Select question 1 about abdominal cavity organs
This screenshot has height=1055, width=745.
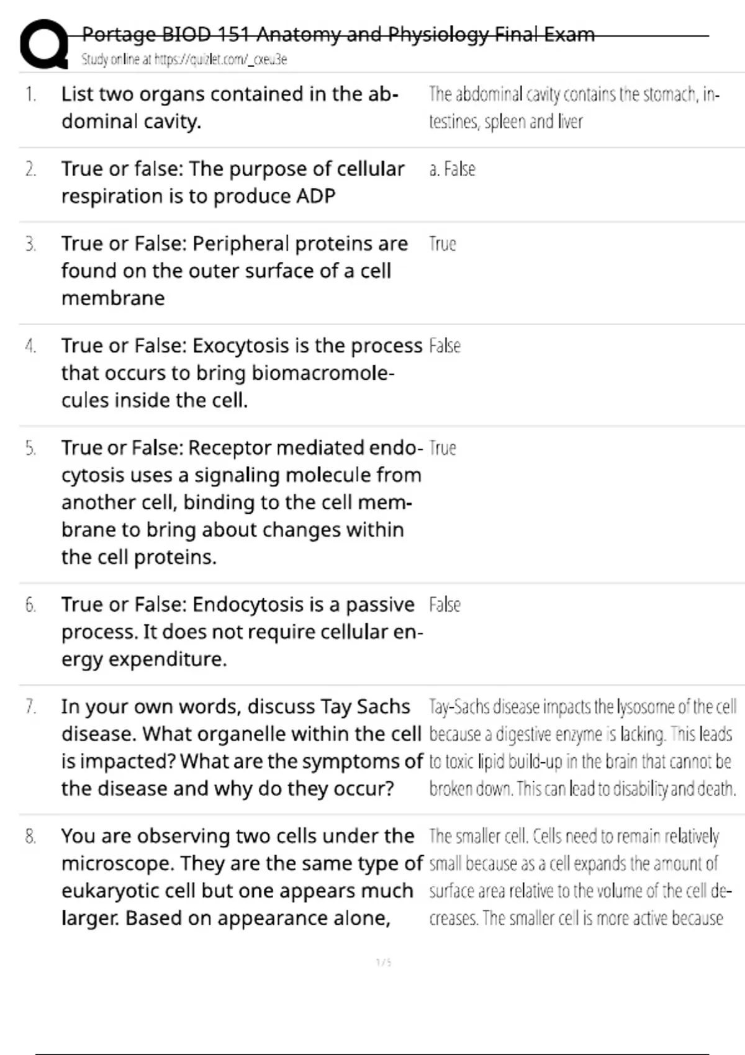(x=230, y=107)
